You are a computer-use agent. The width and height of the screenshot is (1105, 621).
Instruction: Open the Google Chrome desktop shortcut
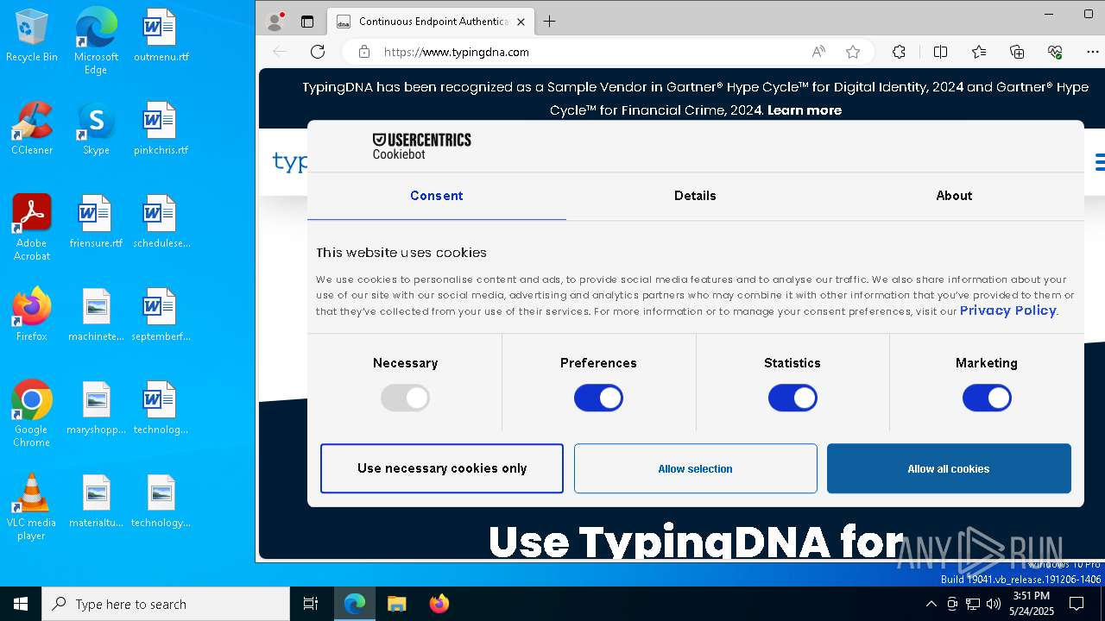pos(32,414)
